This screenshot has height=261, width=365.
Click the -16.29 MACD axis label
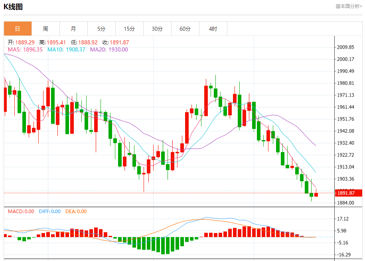(x=344, y=255)
